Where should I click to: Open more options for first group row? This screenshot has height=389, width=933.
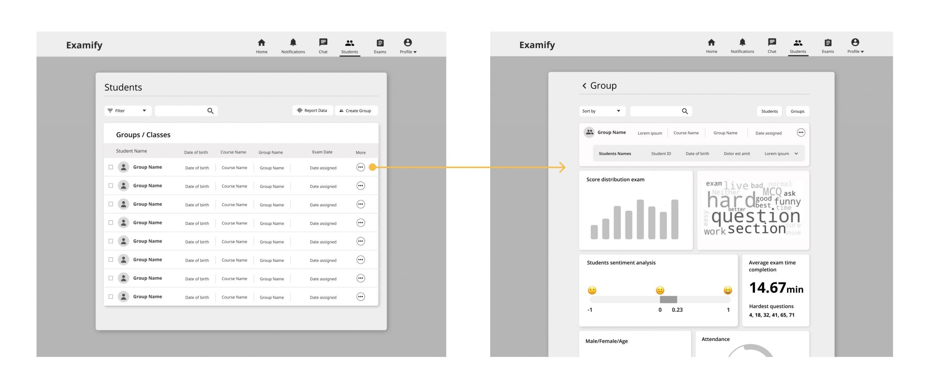[360, 167]
